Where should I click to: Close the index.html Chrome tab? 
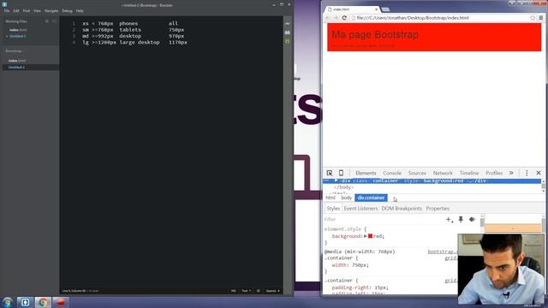tap(377, 9)
